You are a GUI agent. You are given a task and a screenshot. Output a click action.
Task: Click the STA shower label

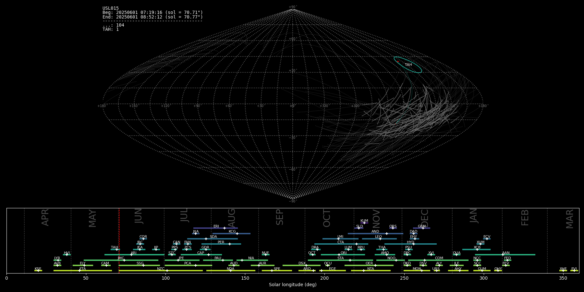pos(340,258)
